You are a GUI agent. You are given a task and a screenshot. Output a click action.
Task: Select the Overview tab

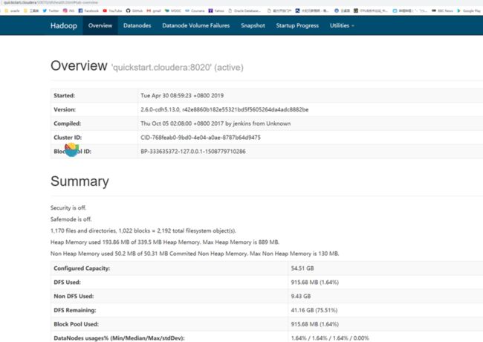click(100, 25)
